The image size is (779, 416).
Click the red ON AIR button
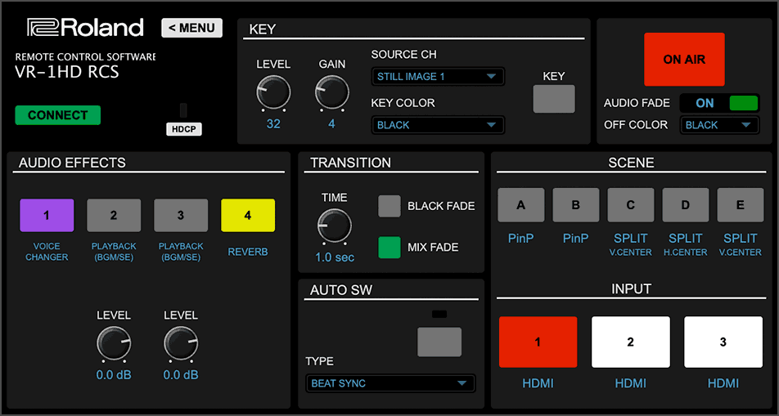click(684, 60)
